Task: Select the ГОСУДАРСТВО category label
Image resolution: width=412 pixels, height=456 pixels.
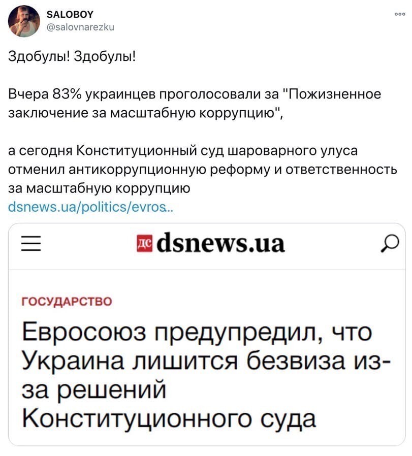Action: [x=67, y=301]
